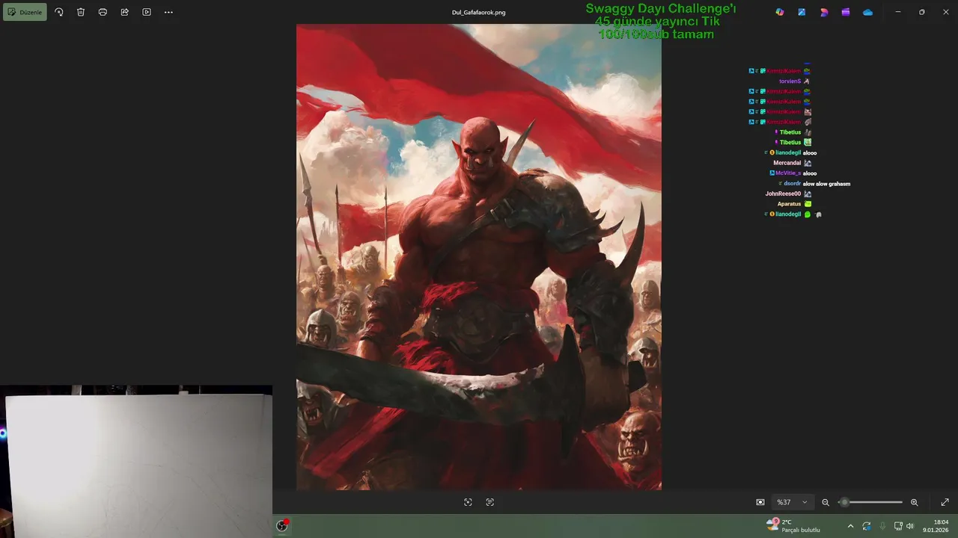This screenshot has width=958, height=538.
Task: Zoom in with the plus magnifier
Action: coord(914,502)
